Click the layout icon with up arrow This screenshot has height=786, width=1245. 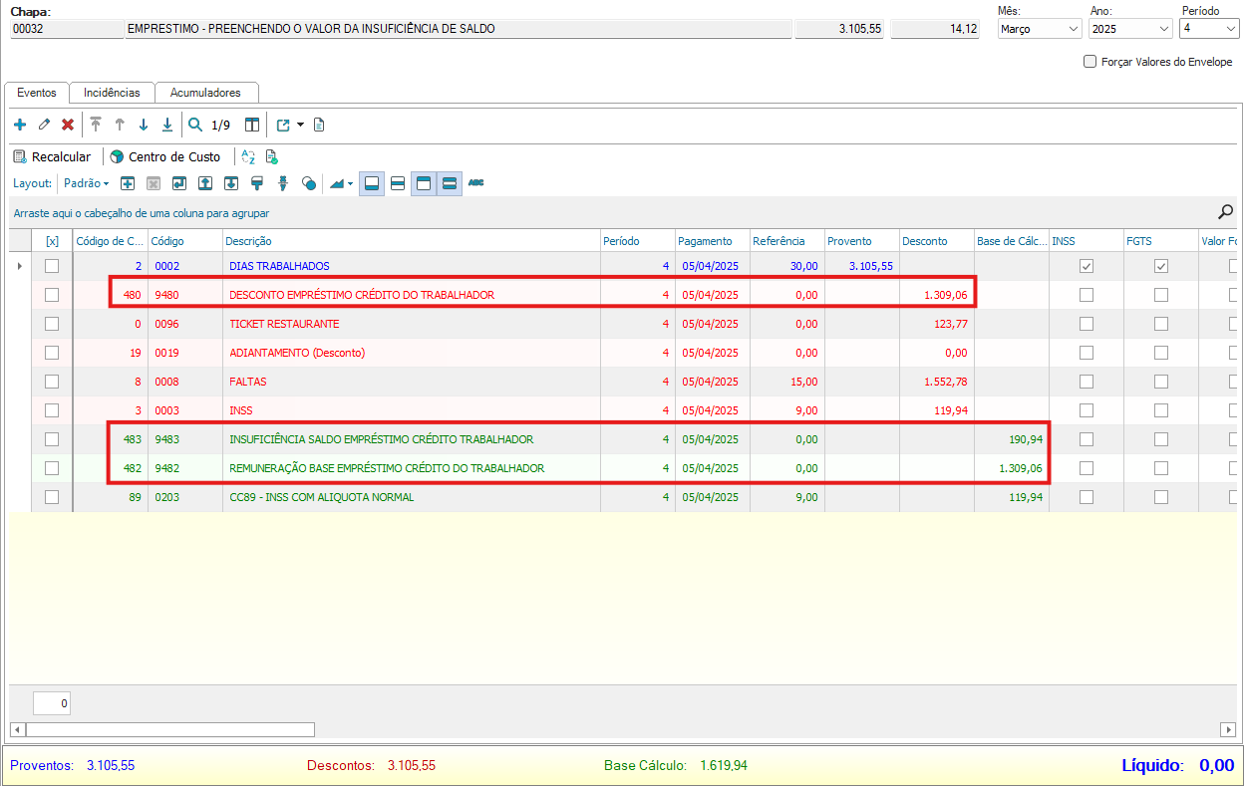205,183
